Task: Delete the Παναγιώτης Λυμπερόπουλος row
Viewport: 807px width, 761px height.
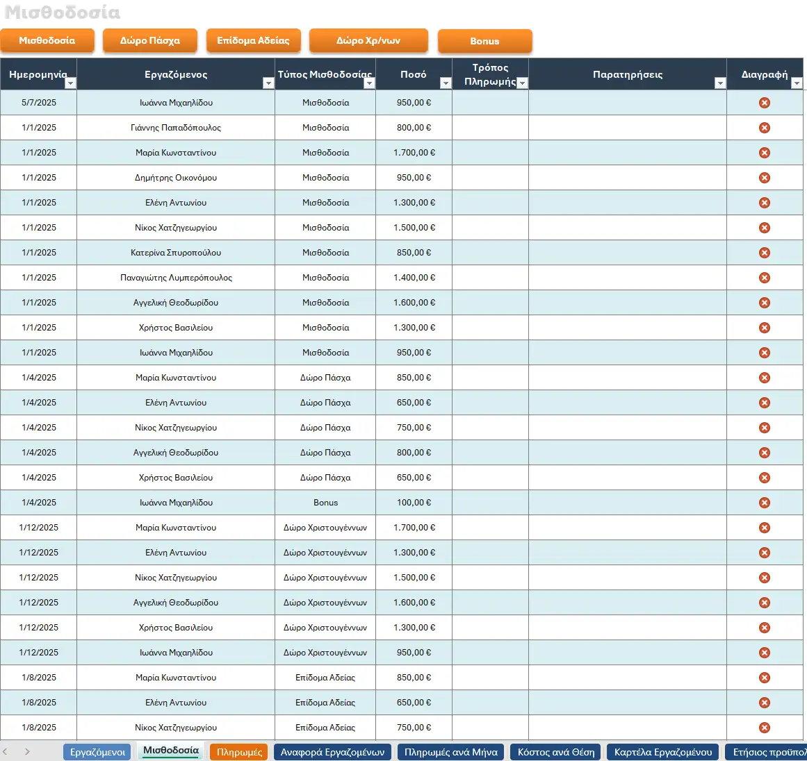Action: pyautogui.click(x=765, y=278)
